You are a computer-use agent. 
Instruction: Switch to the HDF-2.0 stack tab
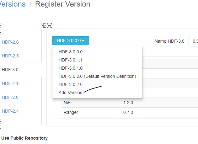coord(10,97)
